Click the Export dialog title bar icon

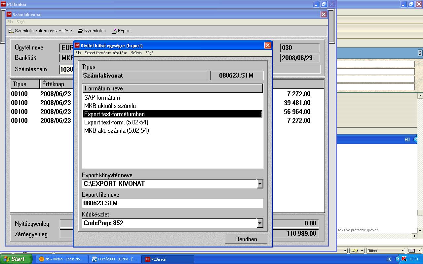point(77,45)
